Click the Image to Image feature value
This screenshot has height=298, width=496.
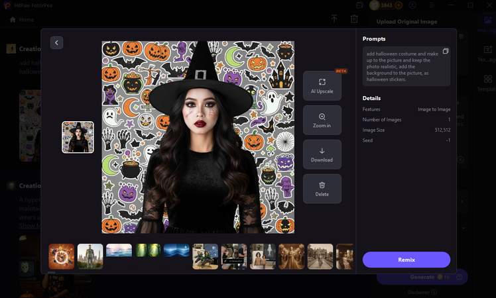[x=434, y=109]
